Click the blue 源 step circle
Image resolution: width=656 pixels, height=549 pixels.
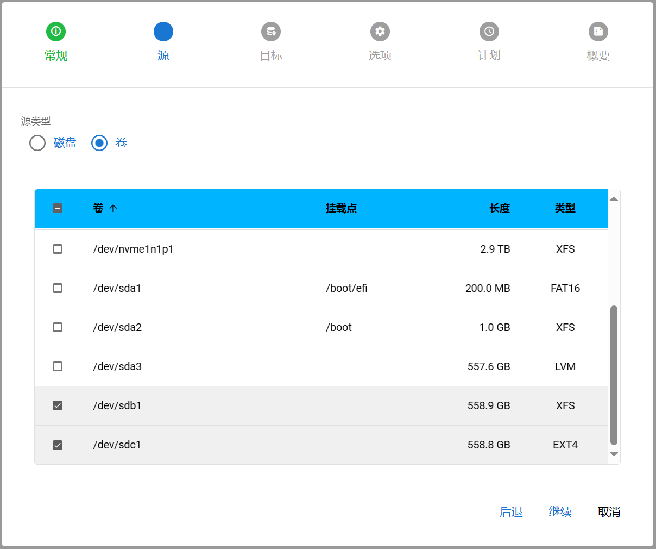tap(163, 32)
